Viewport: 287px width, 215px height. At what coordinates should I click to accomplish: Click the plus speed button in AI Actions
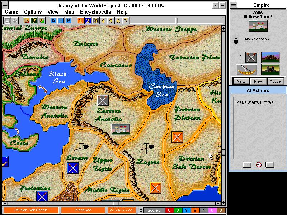[x=270, y=165]
